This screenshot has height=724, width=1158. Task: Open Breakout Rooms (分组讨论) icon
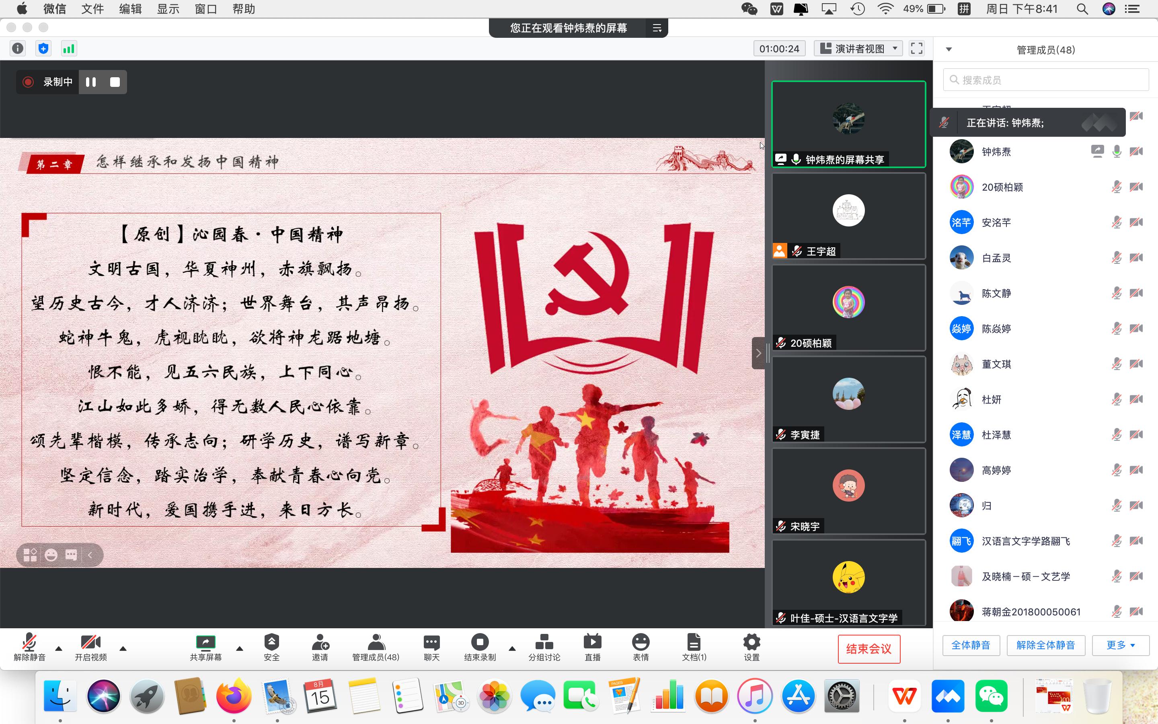pos(544,643)
